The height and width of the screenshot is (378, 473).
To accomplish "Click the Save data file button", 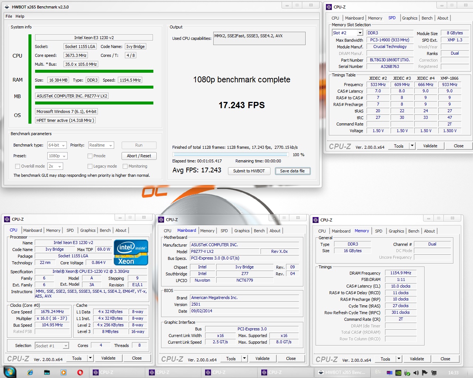I will tap(292, 171).
